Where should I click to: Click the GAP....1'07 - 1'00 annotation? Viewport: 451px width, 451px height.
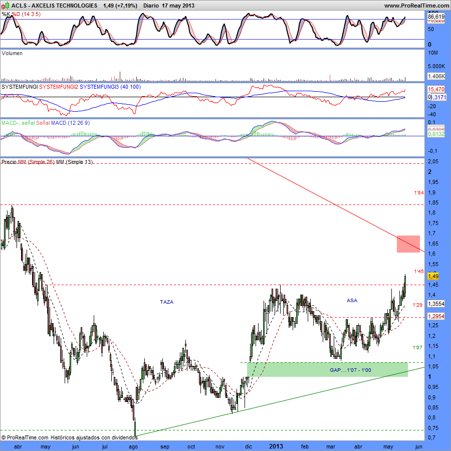click(x=350, y=370)
